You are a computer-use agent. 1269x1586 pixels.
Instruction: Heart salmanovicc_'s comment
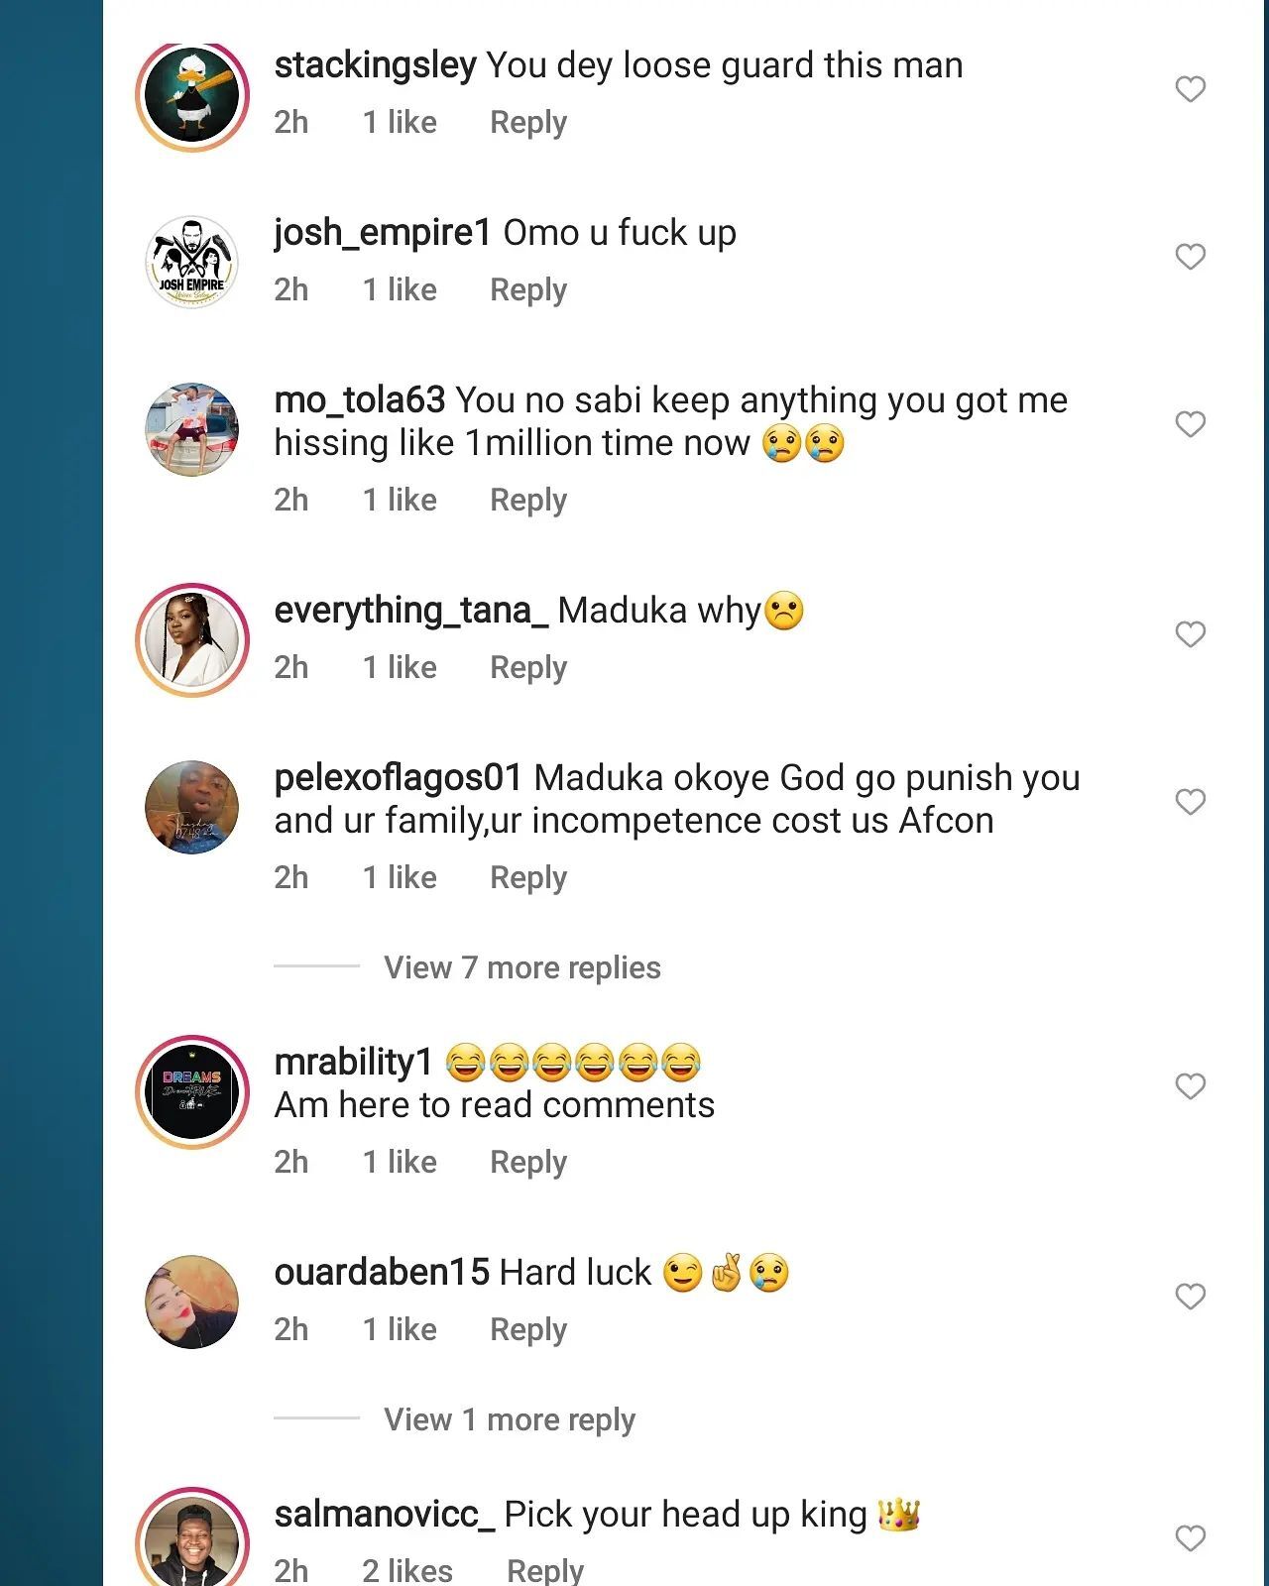coord(1190,1538)
